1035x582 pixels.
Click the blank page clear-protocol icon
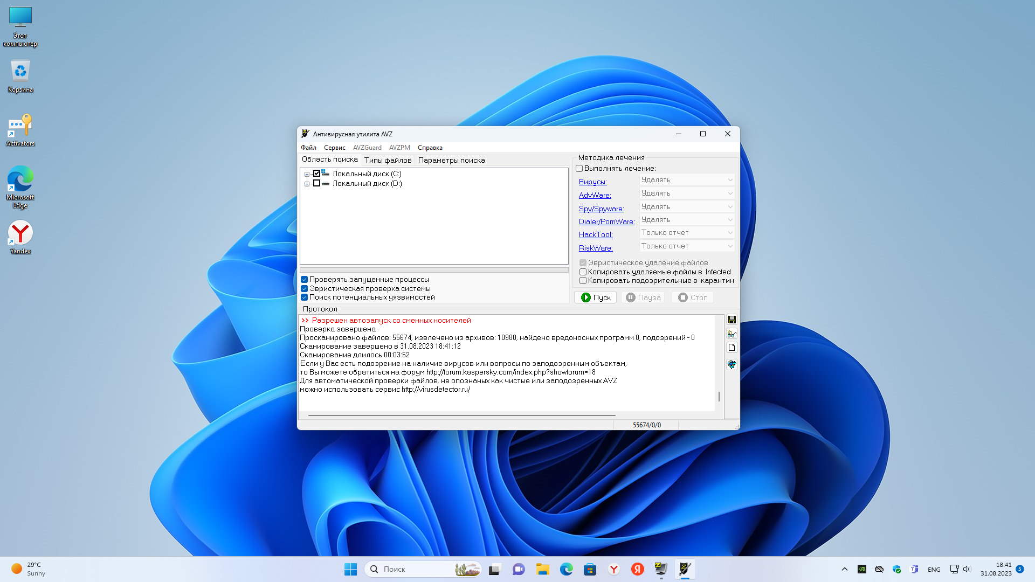(732, 348)
